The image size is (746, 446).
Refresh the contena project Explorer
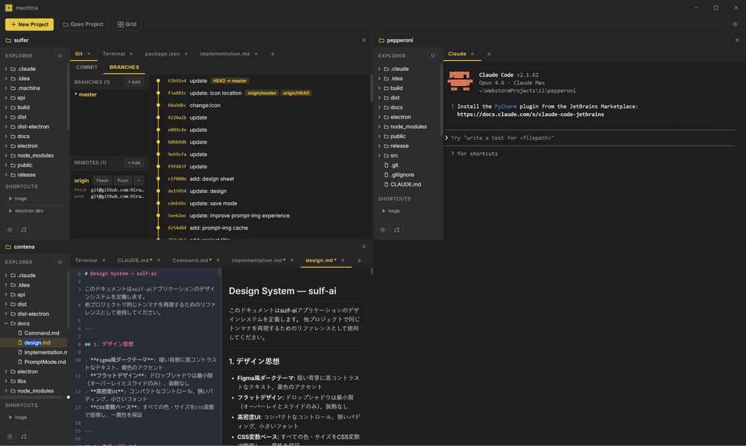pyautogui.click(x=60, y=262)
